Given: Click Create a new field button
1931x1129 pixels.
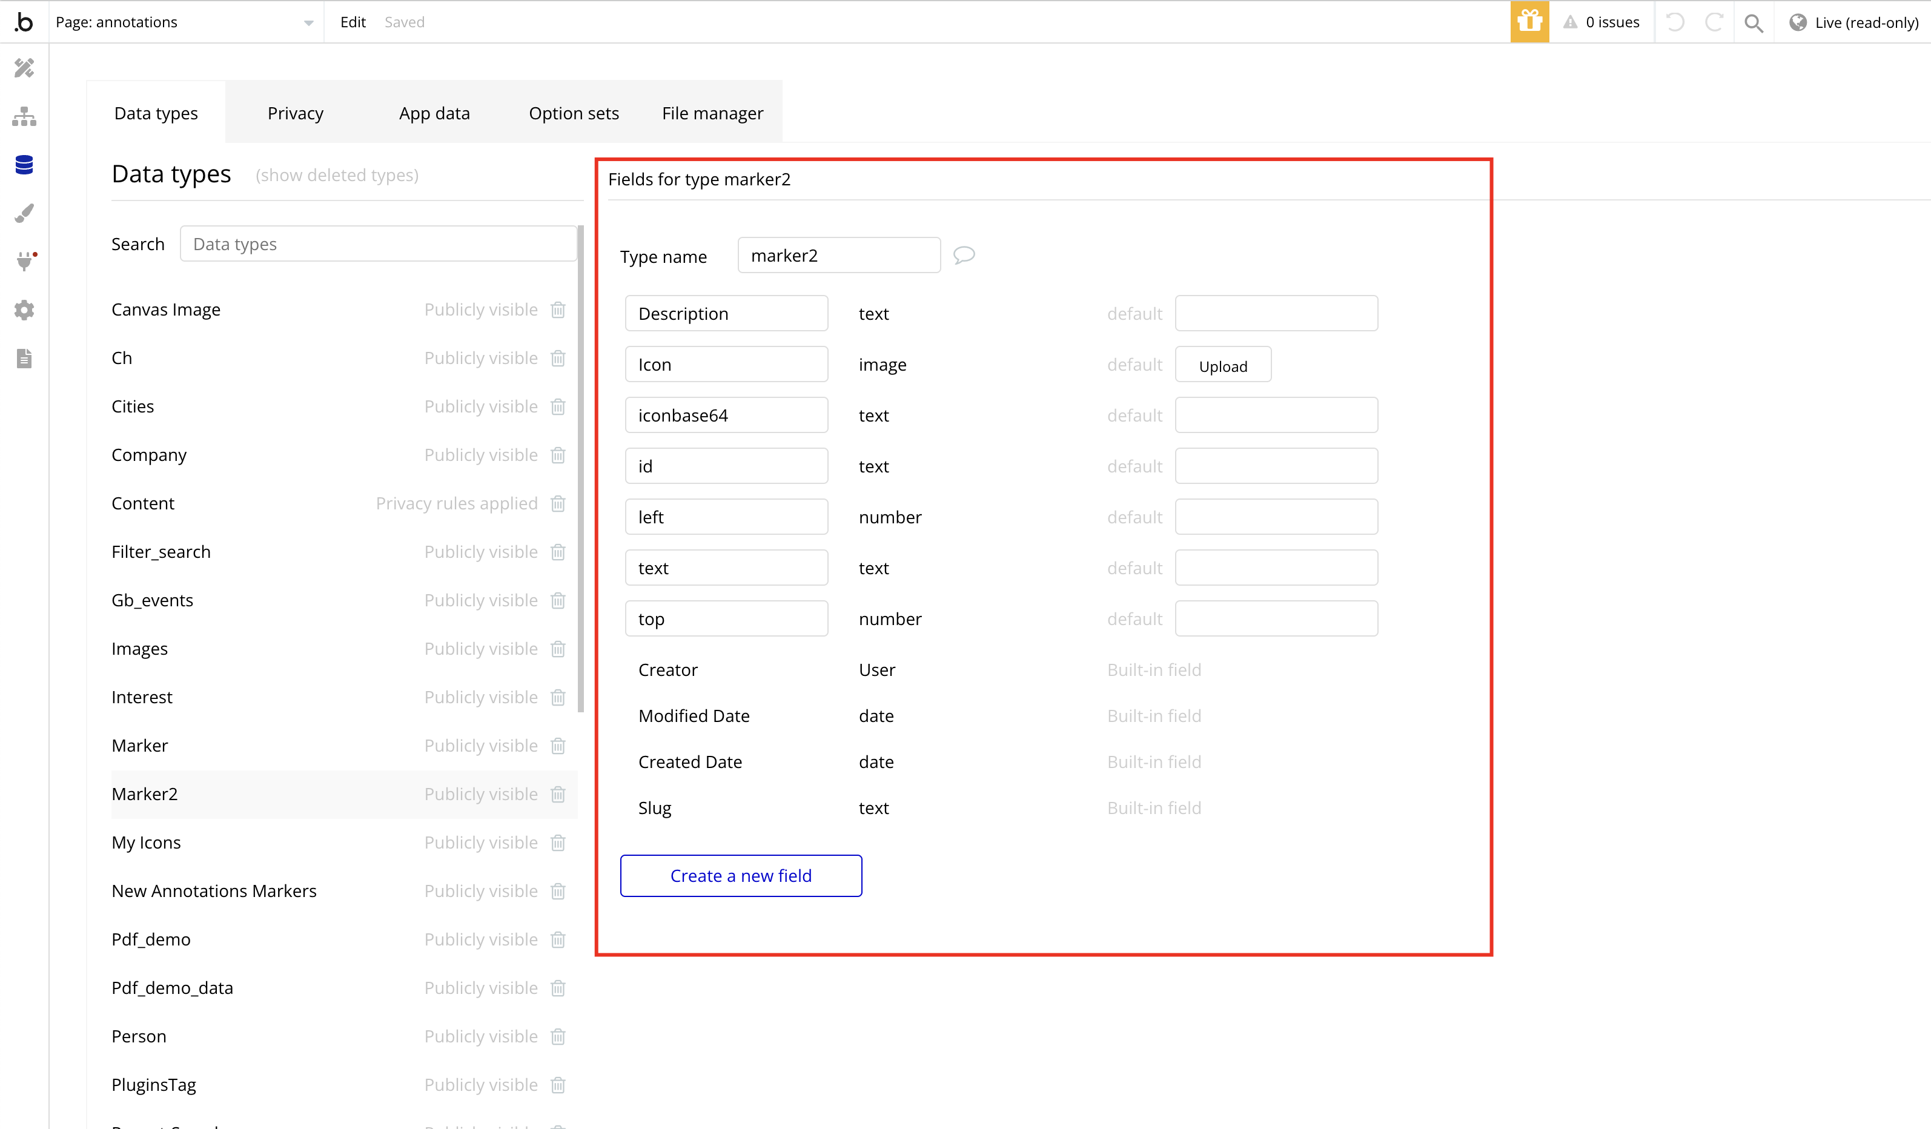Looking at the screenshot, I should [x=740, y=875].
